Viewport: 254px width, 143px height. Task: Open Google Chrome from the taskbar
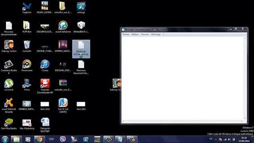tap(40, 139)
